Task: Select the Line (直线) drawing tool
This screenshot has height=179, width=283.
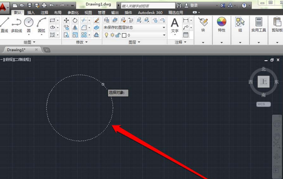Action: point(4,24)
